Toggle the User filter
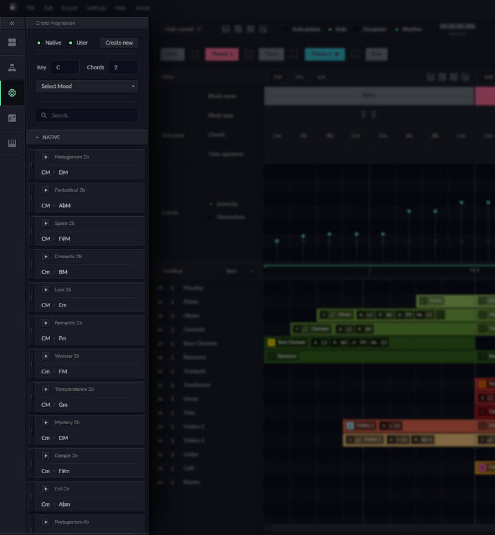Screen dimensions: 495x535 tap(78, 43)
